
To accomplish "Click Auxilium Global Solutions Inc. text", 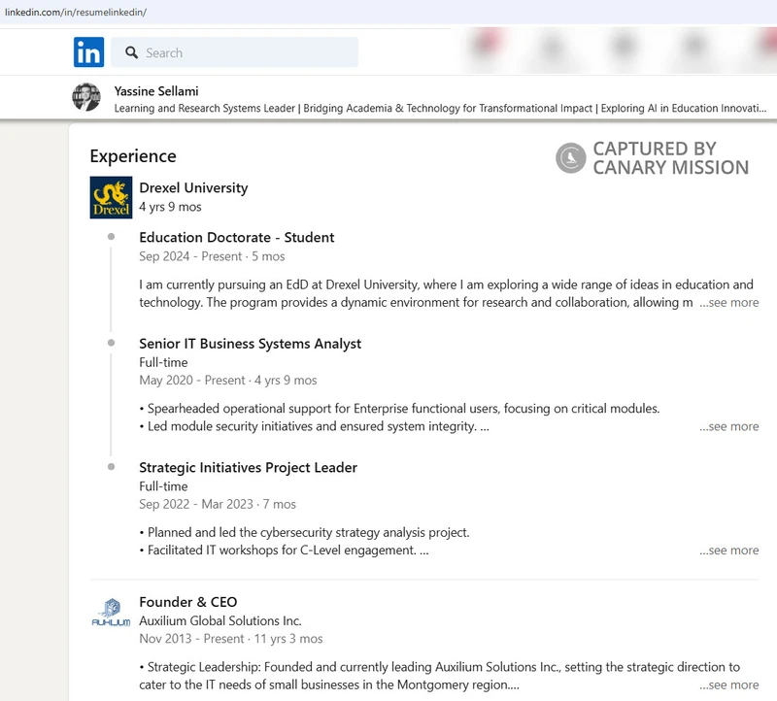I will 220,620.
